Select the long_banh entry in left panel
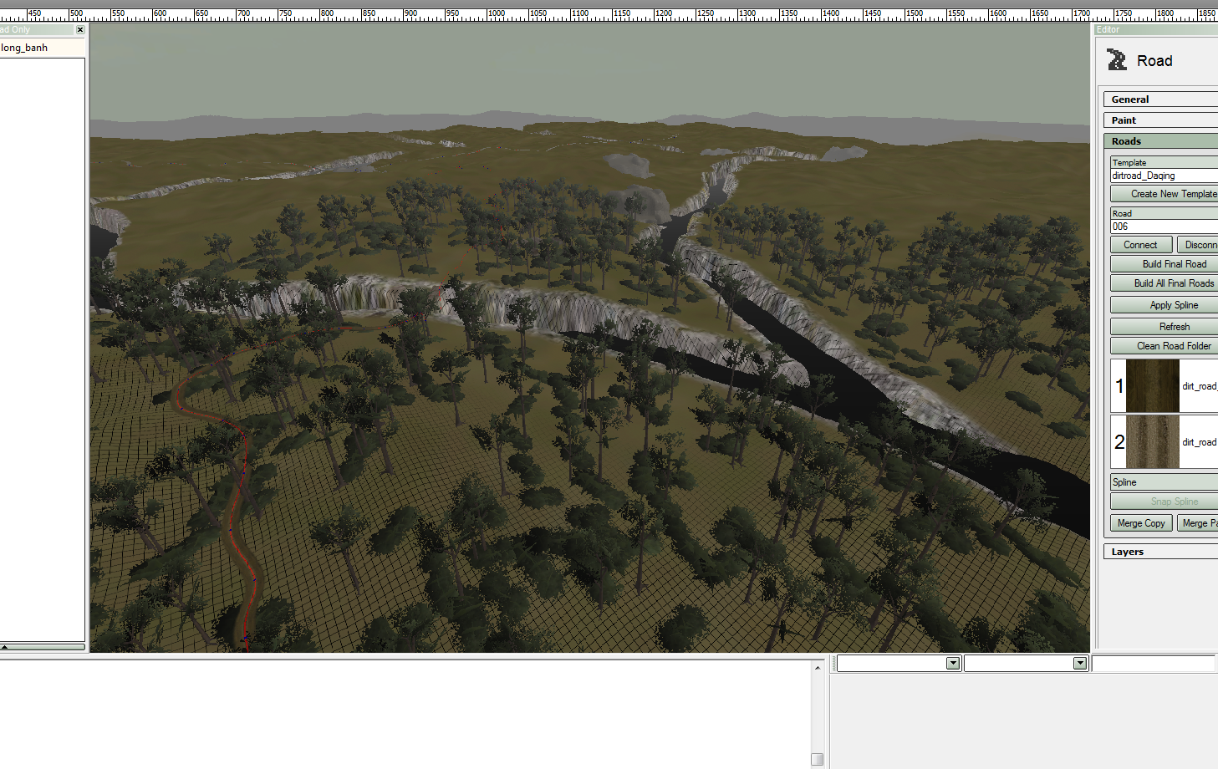 (24, 48)
